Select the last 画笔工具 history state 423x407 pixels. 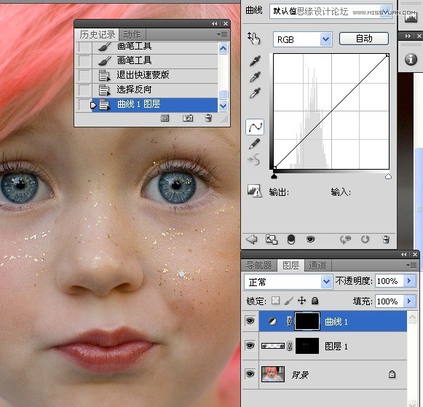(147, 60)
